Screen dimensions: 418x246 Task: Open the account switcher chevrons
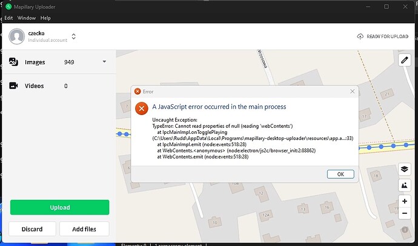pos(73,36)
